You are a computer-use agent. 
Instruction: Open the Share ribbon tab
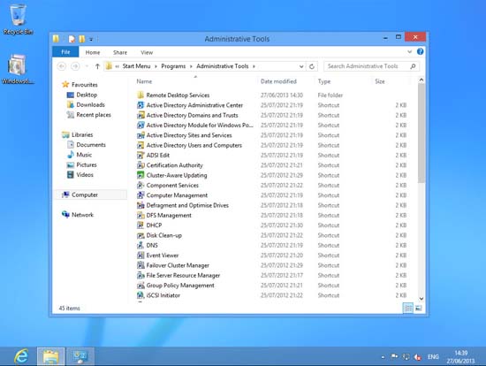tap(120, 52)
